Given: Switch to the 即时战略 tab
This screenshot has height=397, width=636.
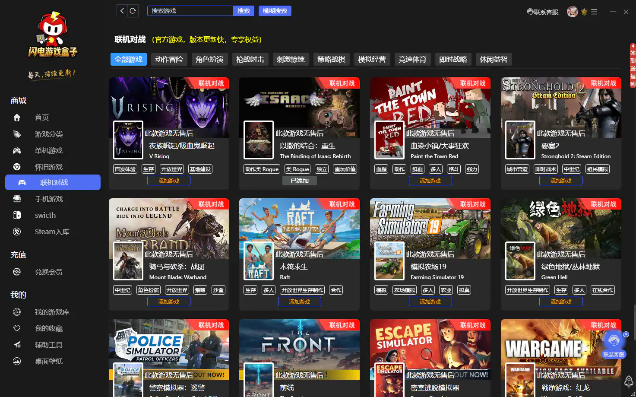Looking at the screenshot, I should point(453,59).
